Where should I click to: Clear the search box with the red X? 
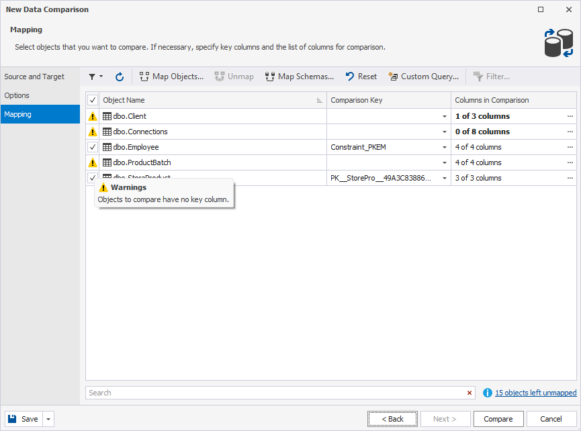point(470,392)
